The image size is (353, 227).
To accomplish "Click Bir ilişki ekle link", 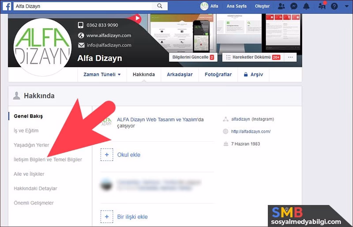I will click(133, 217).
